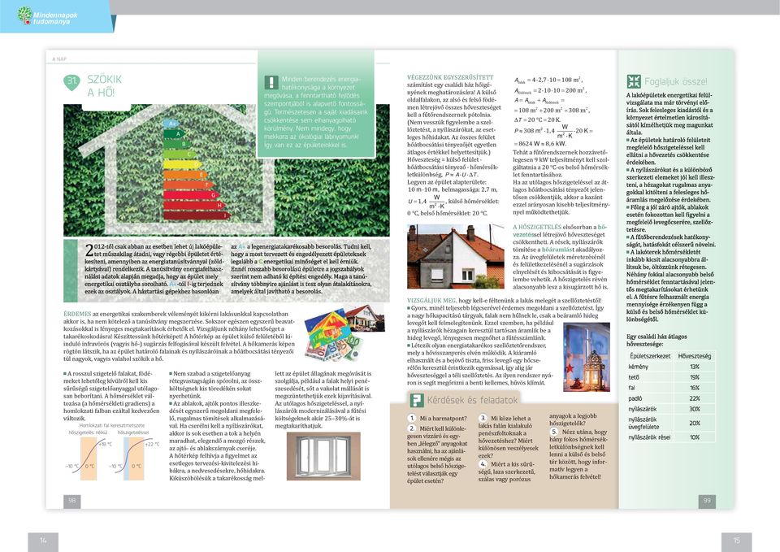Click the question mark icon beside Kérdések és feladatok
This screenshot has width=780, height=552.
click(415, 400)
